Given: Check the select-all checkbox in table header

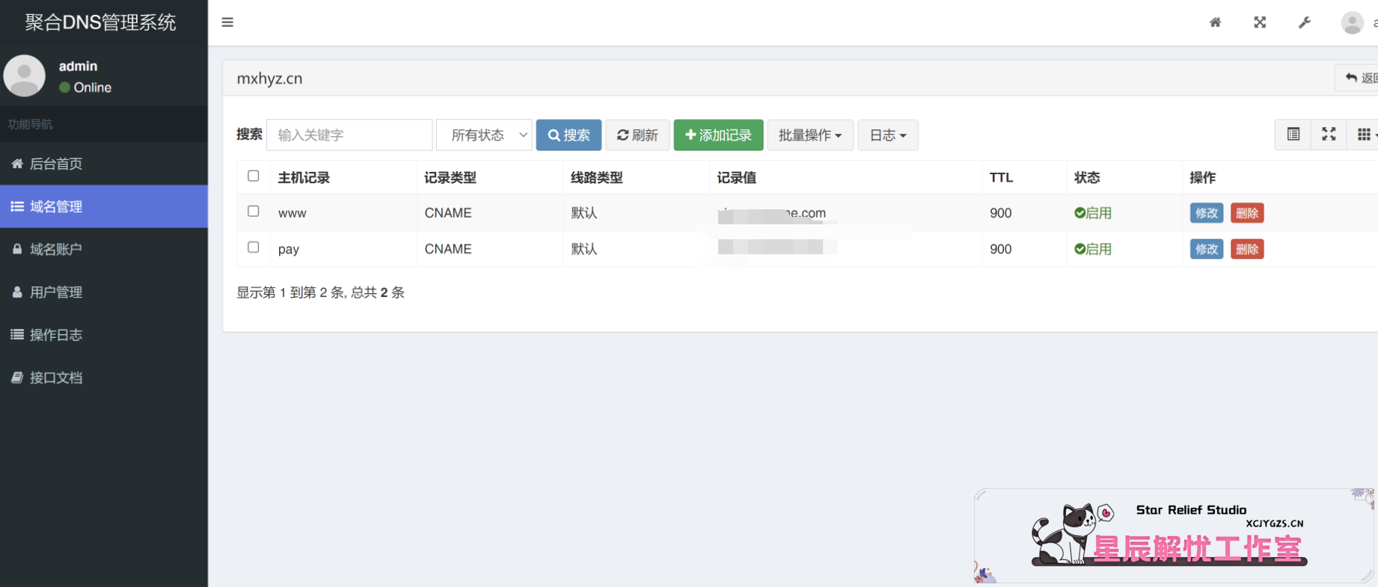Looking at the screenshot, I should [254, 176].
